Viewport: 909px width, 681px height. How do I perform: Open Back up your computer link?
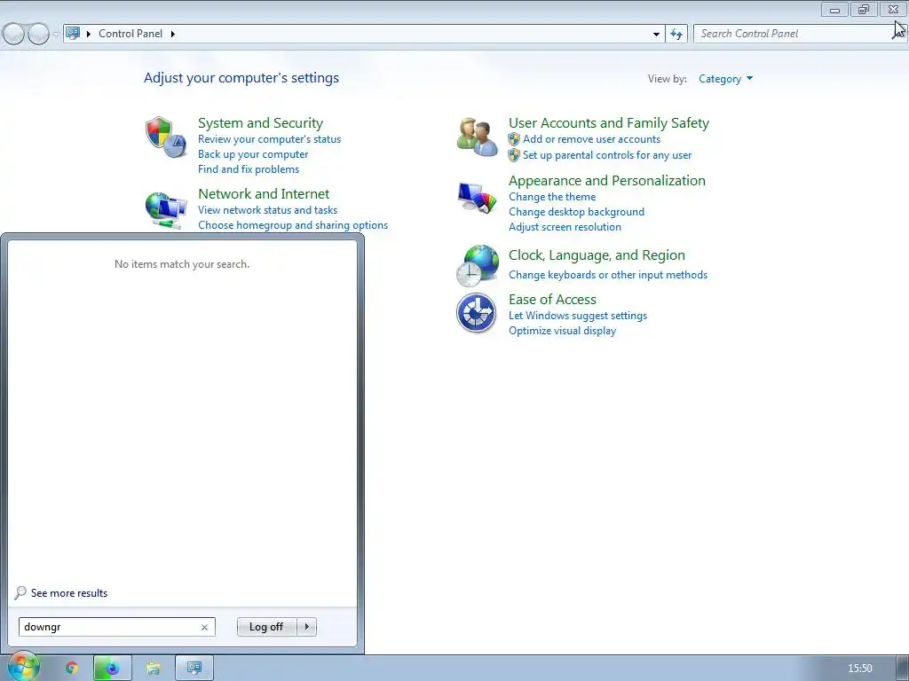(x=253, y=154)
